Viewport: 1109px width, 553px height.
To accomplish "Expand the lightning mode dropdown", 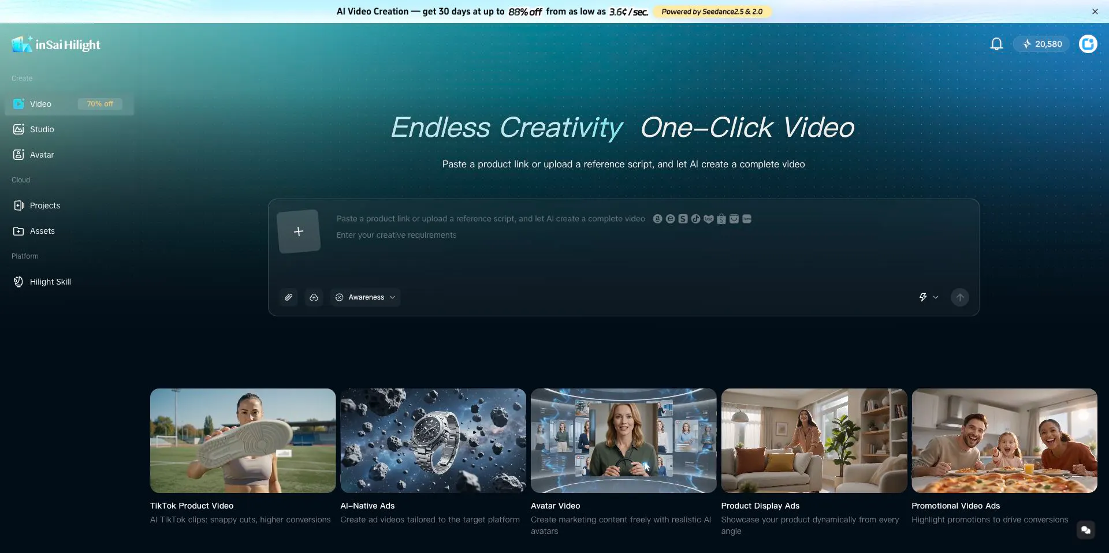I will coord(928,297).
